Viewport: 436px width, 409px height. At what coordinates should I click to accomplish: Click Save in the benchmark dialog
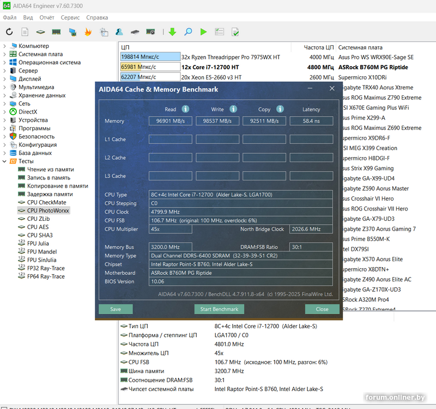(x=116, y=309)
